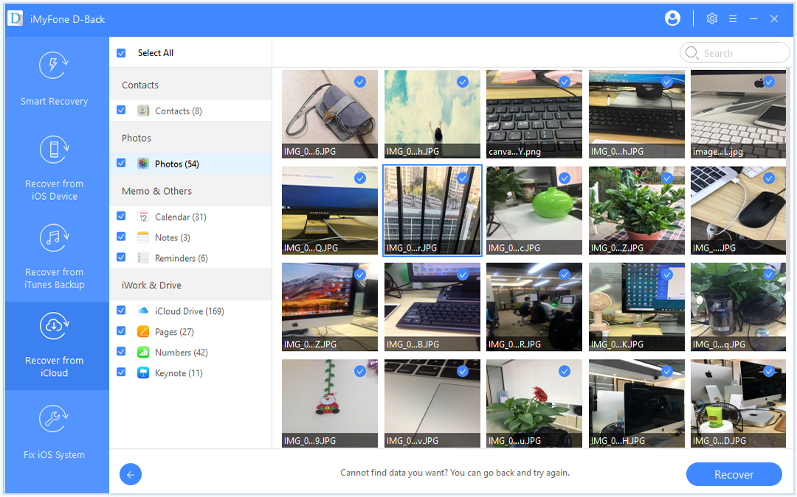Image resolution: width=797 pixels, height=497 pixels.
Task: Open the Recover from iCloud cloud icon
Action: click(x=54, y=326)
